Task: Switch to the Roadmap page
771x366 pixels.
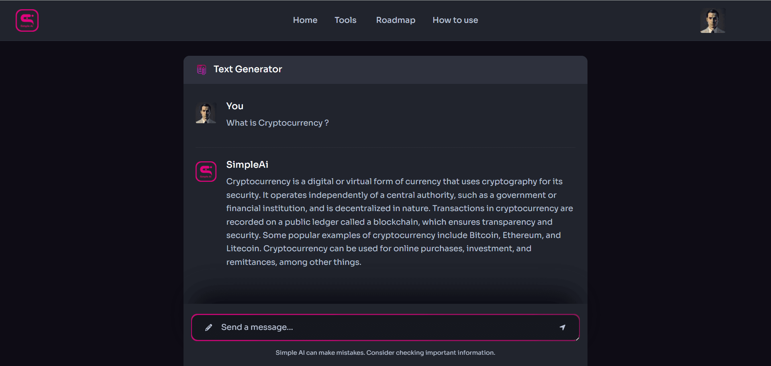Action: tap(396, 20)
